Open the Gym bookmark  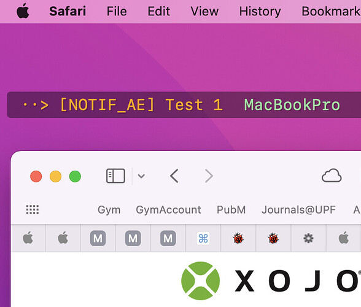(x=109, y=209)
